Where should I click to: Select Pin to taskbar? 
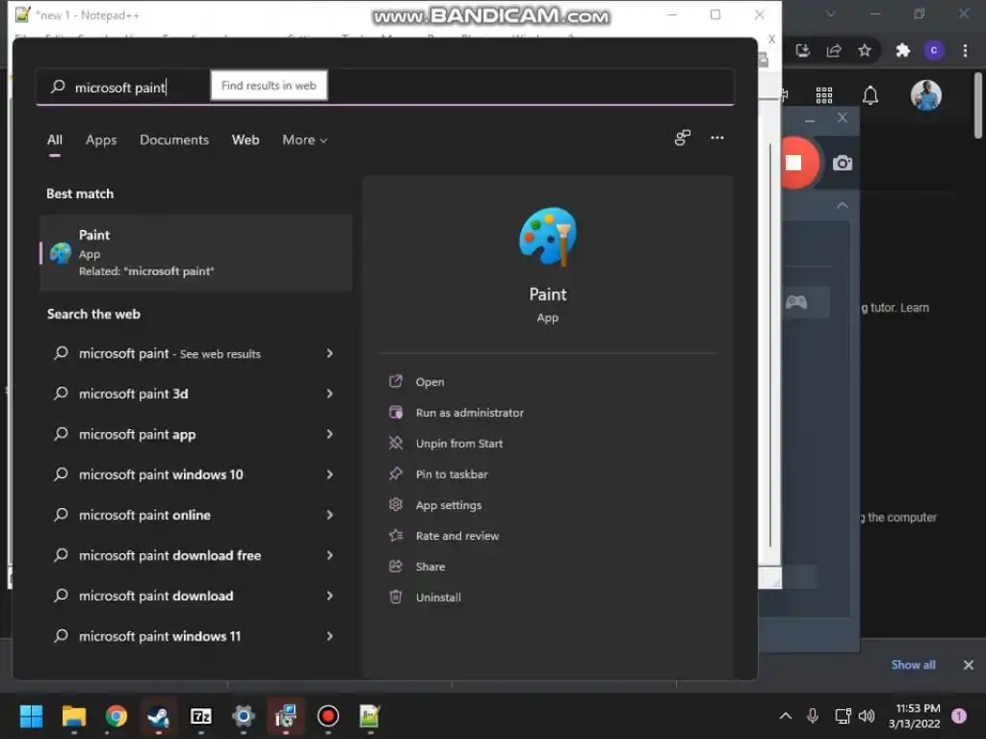[x=452, y=474]
